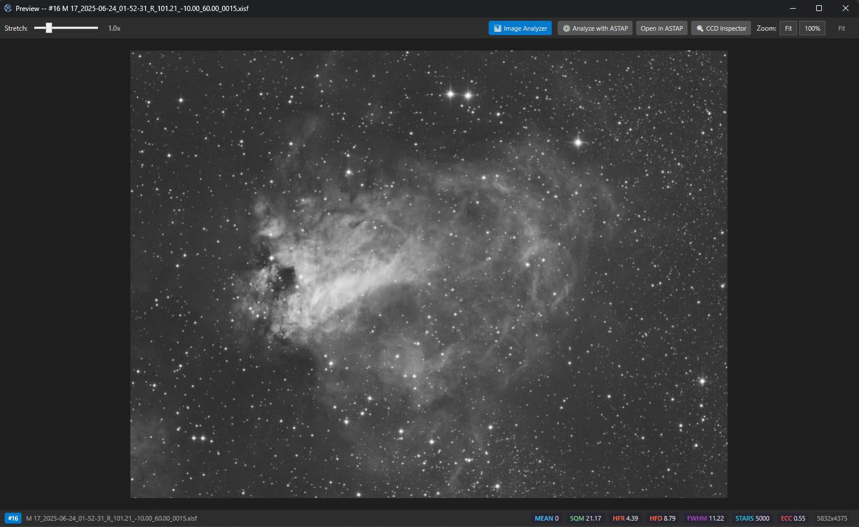
Task: Set zoom to Fit
Action: tap(788, 28)
